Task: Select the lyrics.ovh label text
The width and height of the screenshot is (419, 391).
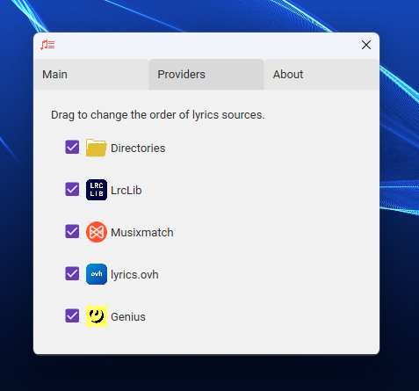Action: click(134, 275)
